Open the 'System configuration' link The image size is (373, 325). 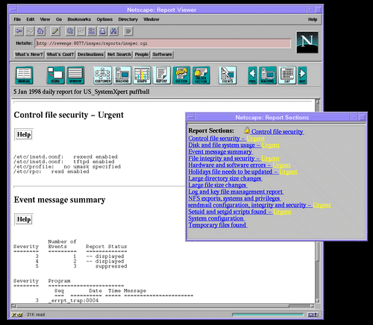pos(216,218)
